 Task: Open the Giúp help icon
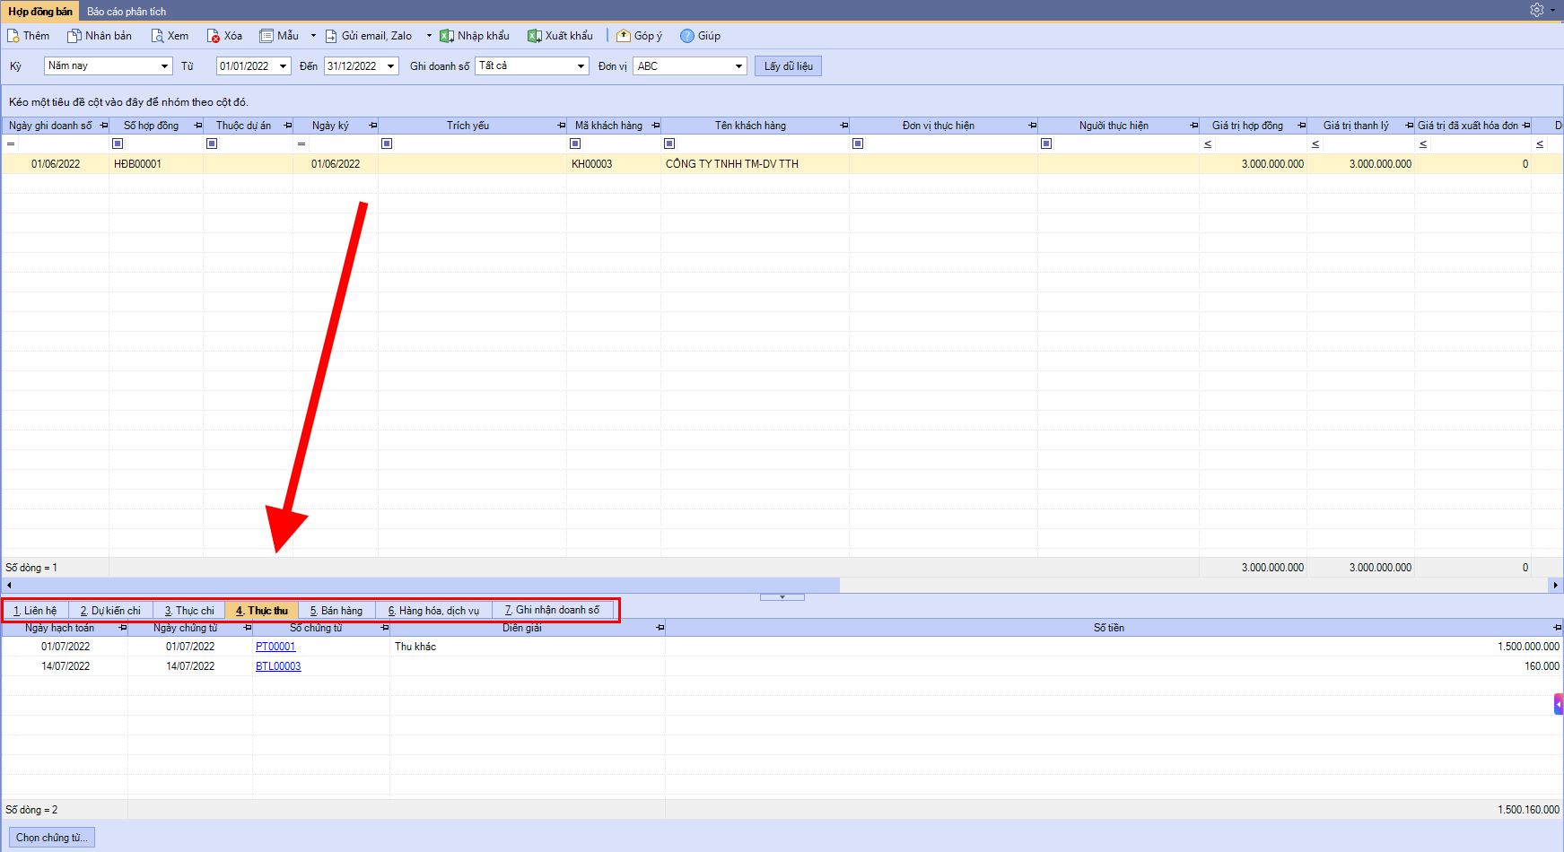point(687,36)
